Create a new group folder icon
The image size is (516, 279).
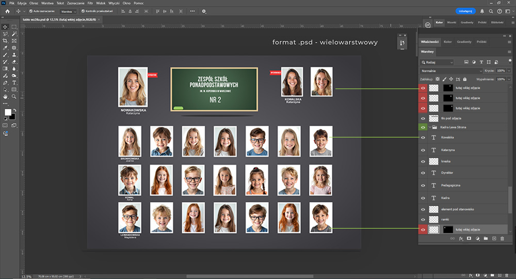[x=486, y=239]
